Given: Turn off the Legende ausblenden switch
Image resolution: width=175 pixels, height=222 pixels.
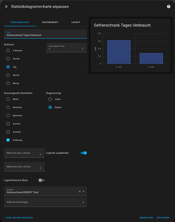Looking at the screenshot, I should (84, 153).
